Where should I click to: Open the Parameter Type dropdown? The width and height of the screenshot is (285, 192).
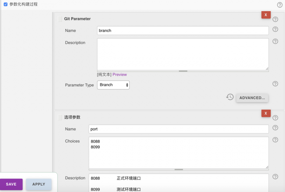click(113, 85)
